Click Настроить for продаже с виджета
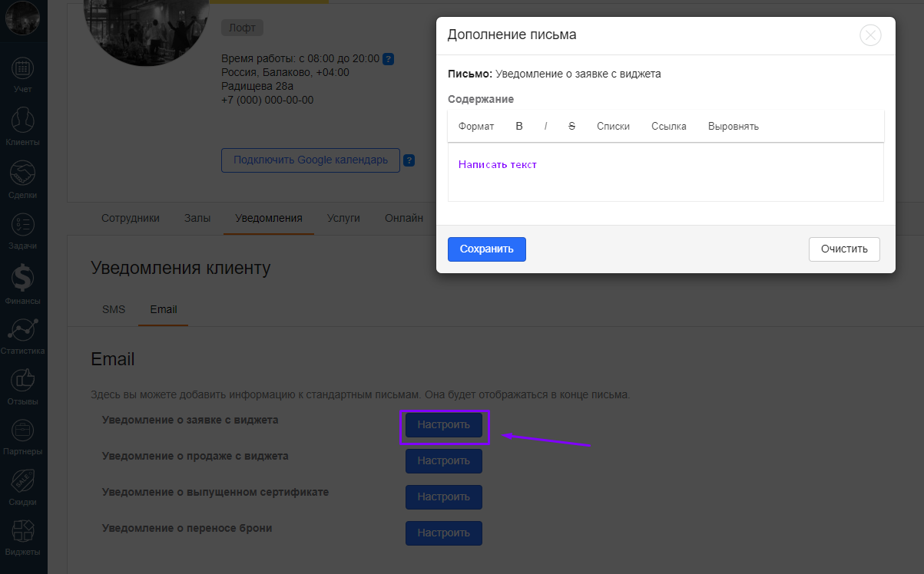Viewport: 924px width, 574px height. coord(444,461)
